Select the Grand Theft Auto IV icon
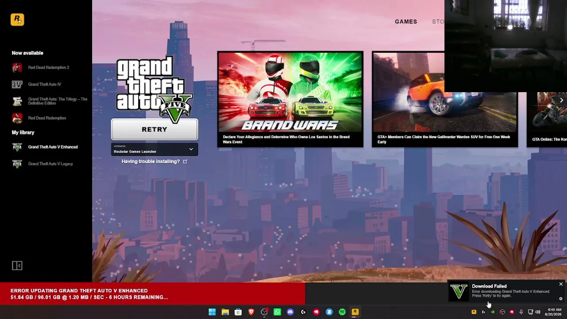567x319 pixels. (17, 84)
